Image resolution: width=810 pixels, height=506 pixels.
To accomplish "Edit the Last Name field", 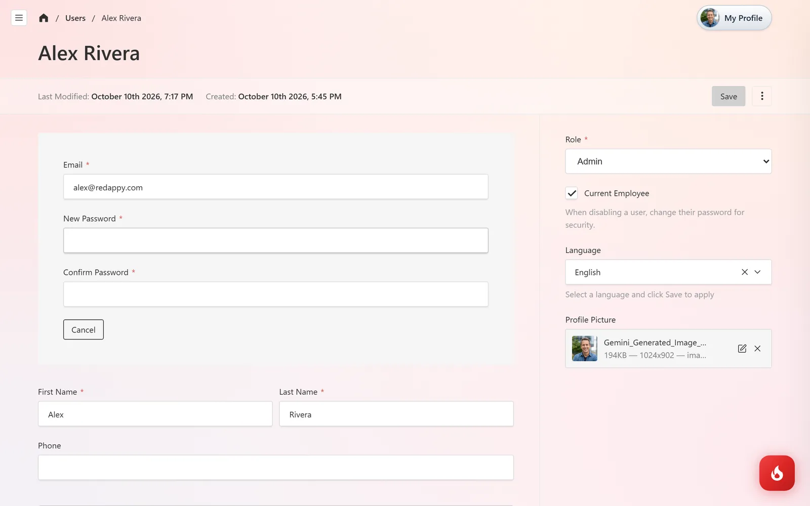I will pos(396,414).
